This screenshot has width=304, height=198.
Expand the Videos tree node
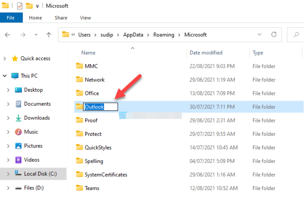pyautogui.click(x=8, y=160)
